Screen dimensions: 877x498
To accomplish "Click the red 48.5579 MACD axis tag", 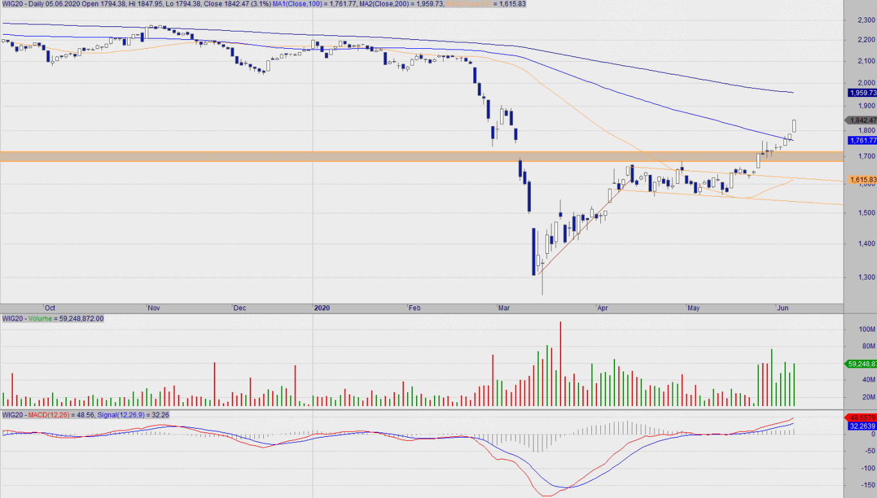I will pos(862,417).
